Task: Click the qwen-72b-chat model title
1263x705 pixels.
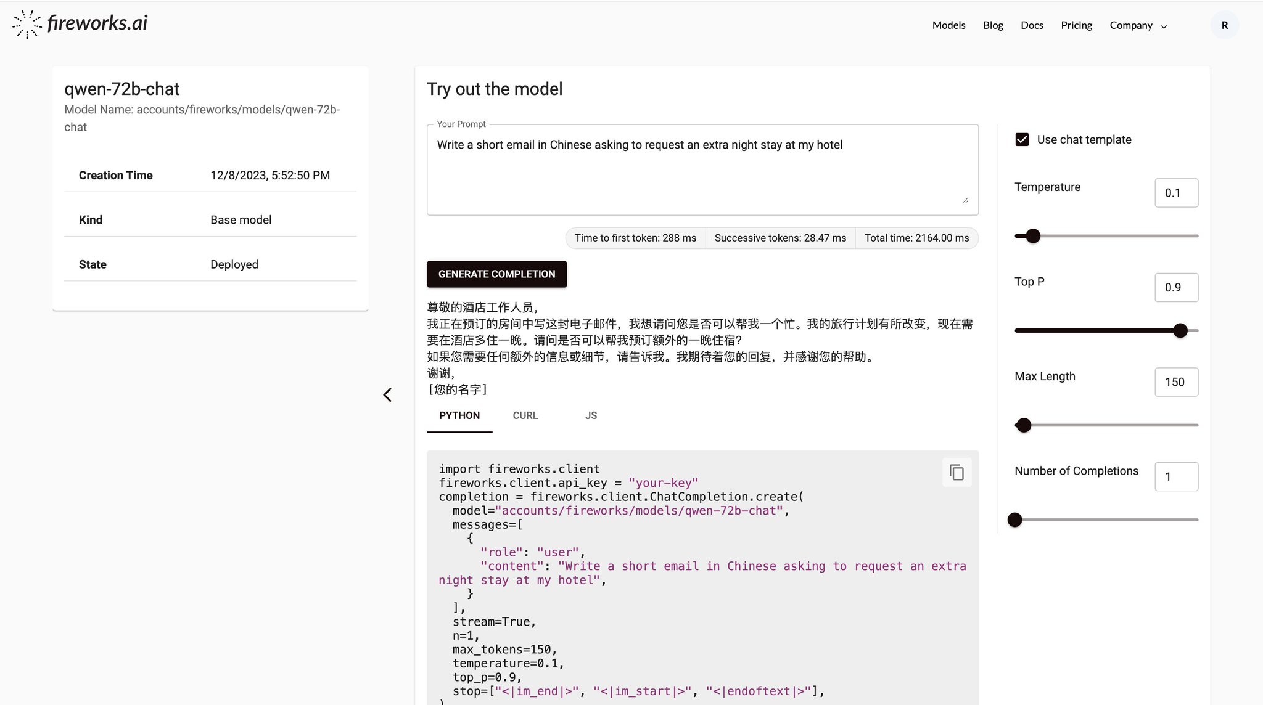Action: click(122, 89)
